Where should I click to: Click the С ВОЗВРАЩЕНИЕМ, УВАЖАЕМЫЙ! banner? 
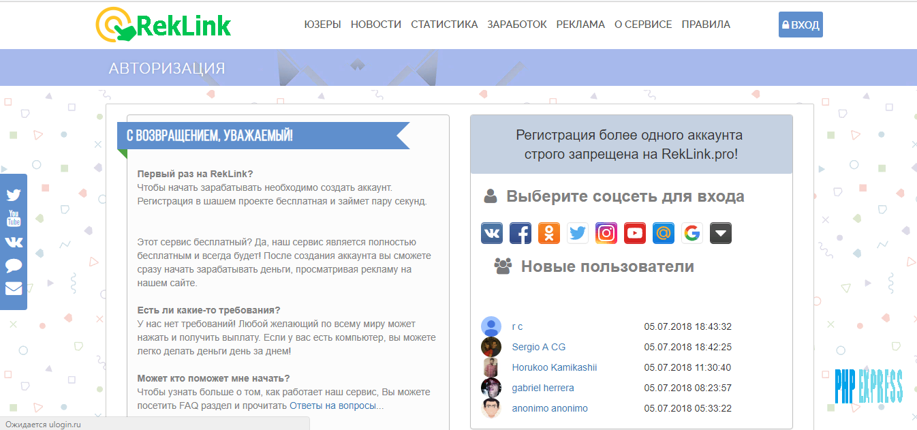263,136
